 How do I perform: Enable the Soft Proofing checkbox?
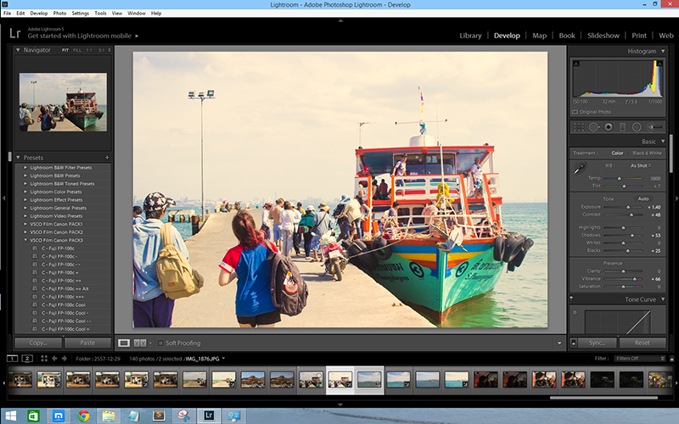(160, 343)
